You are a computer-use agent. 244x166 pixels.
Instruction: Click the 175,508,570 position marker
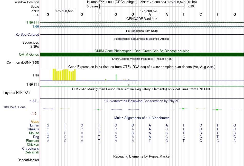149,11
